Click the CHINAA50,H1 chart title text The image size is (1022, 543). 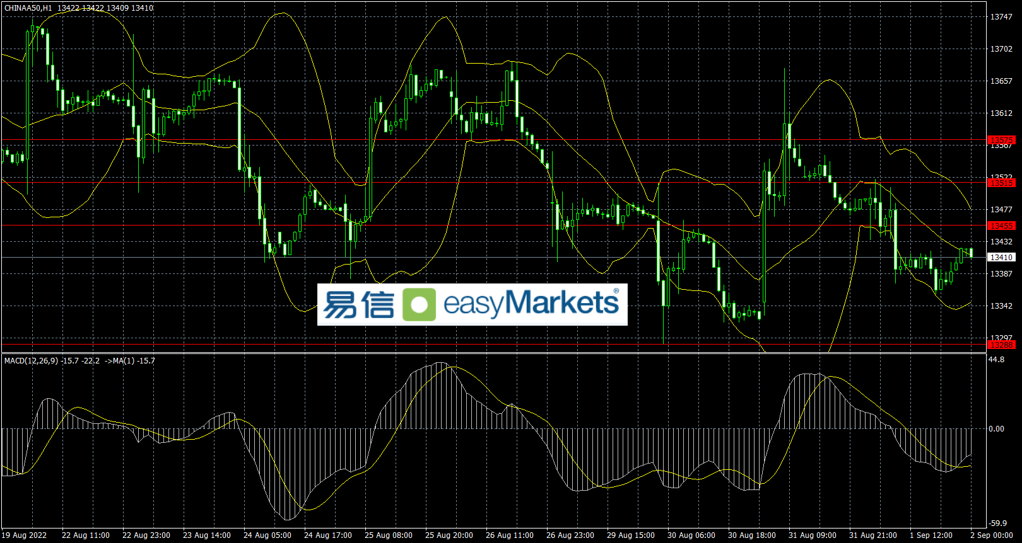pyautogui.click(x=28, y=8)
